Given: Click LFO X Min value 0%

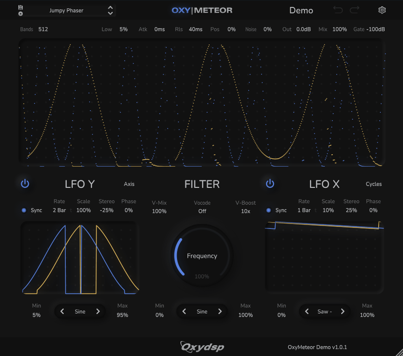Looking at the screenshot, I should (281, 315).
